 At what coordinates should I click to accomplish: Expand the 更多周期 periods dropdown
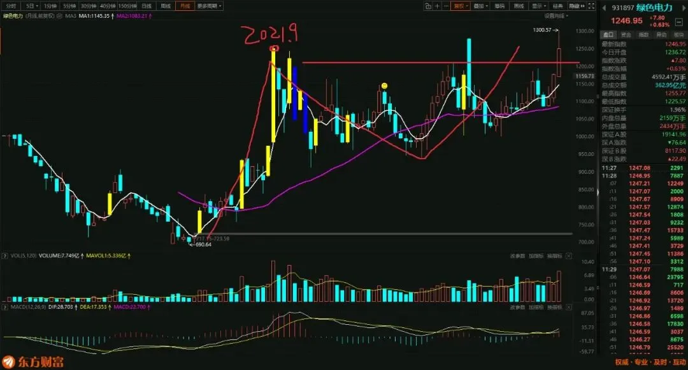coord(209,6)
